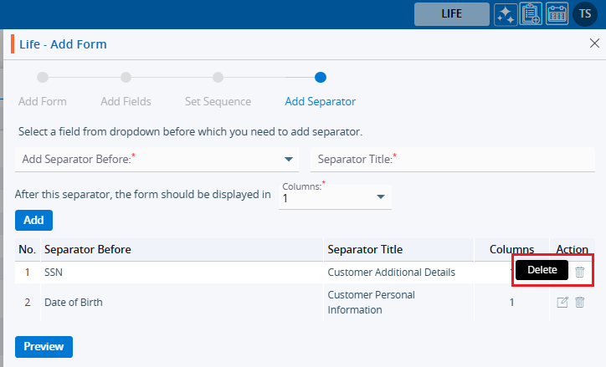Close the Life - Add Form dialog

594,43
